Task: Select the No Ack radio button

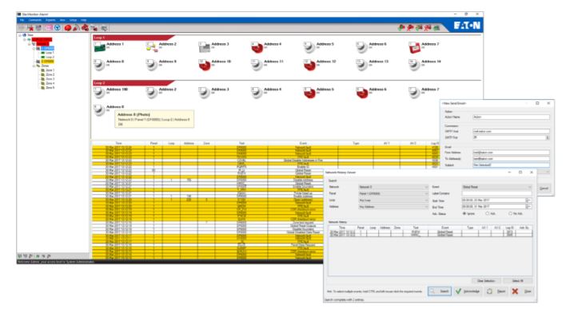Action: [x=510, y=213]
